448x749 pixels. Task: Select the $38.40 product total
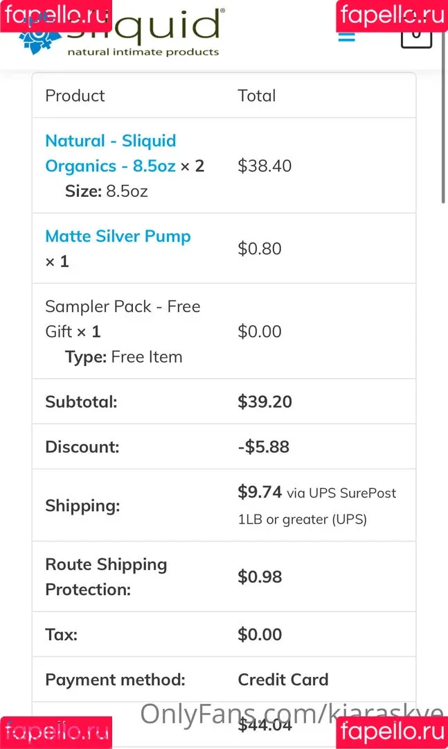pyautogui.click(x=265, y=166)
